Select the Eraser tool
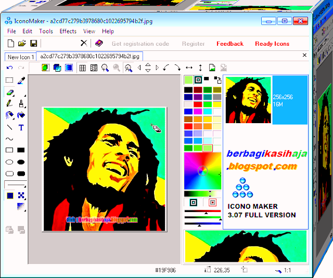This screenshot has height=278, width=333. point(10,92)
